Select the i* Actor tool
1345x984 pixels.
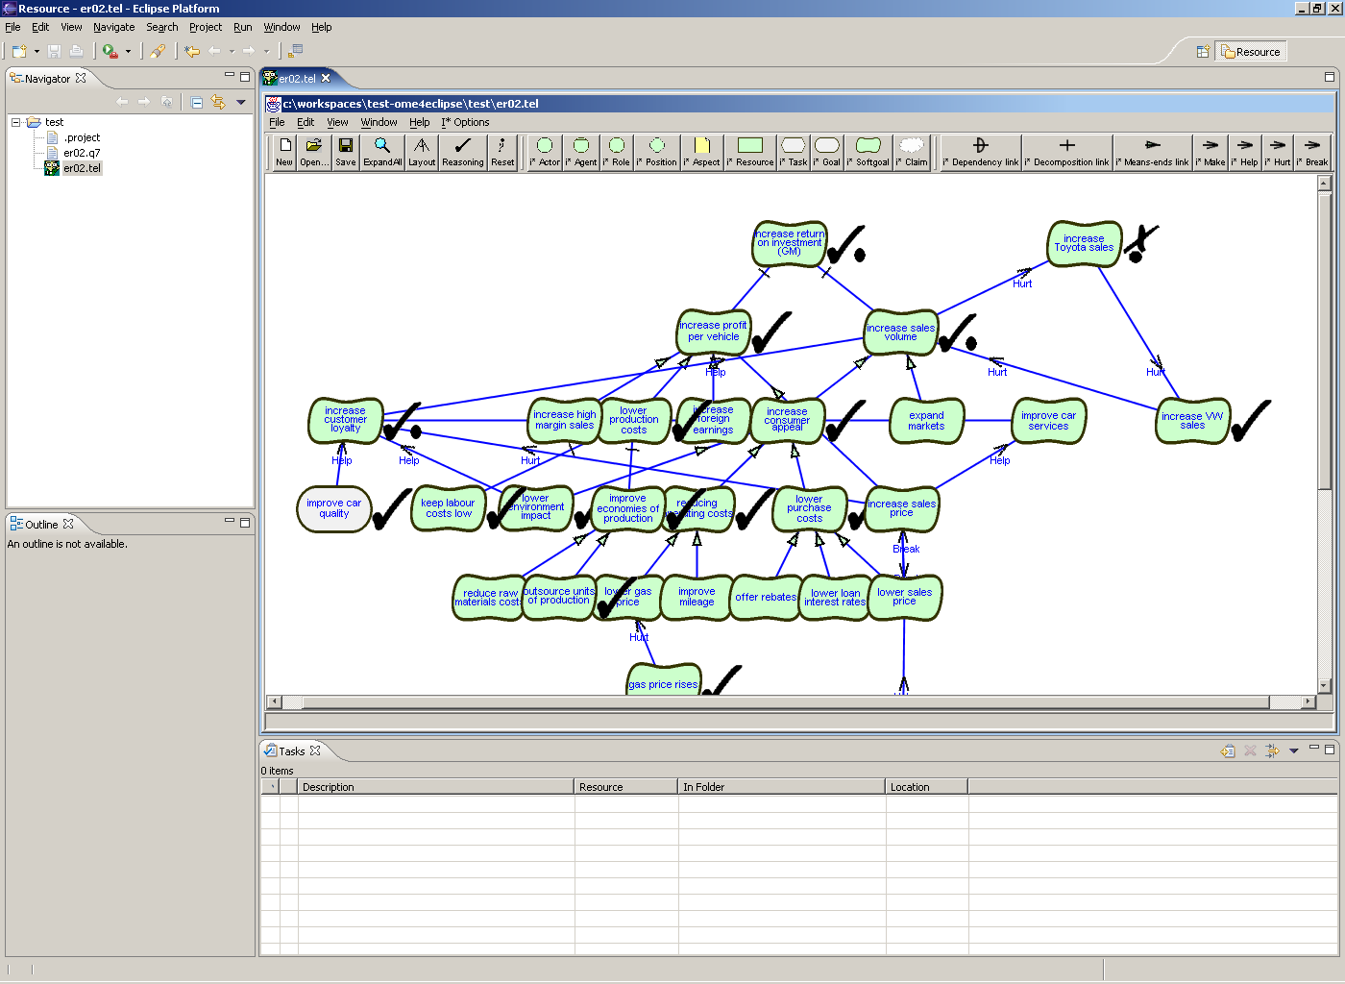pyautogui.click(x=544, y=152)
